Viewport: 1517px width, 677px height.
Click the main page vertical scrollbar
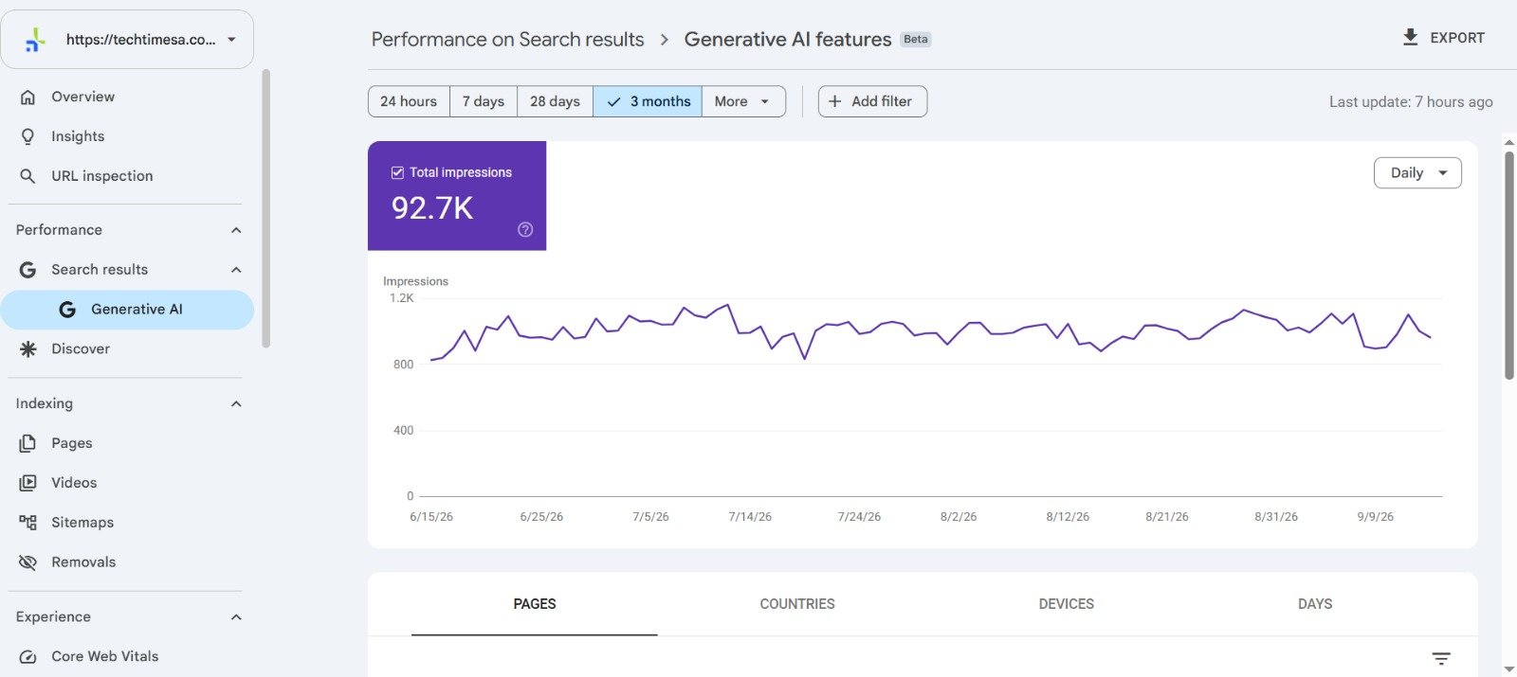click(x=1509, y=265)
